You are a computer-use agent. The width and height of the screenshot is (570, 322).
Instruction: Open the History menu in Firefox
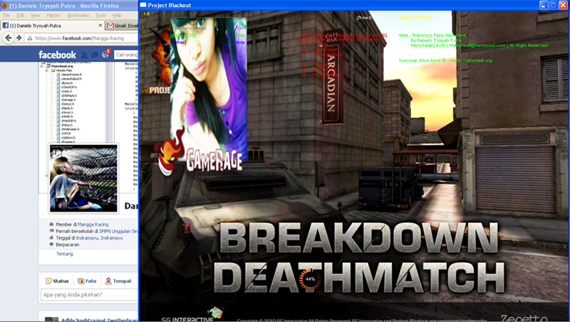click(x=53, y=15)
